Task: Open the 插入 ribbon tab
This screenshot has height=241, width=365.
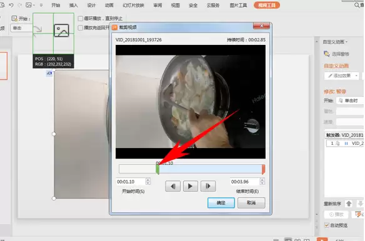Action: coord(73,5)
